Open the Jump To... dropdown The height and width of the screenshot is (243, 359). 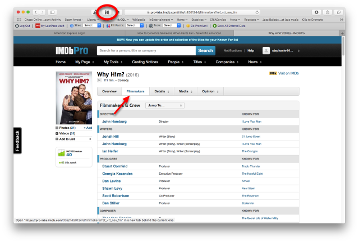164,105
